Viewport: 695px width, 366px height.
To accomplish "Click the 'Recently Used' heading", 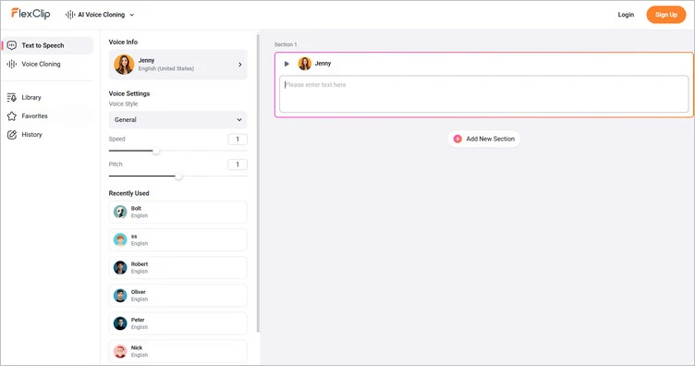I will (x=129, y=193).
